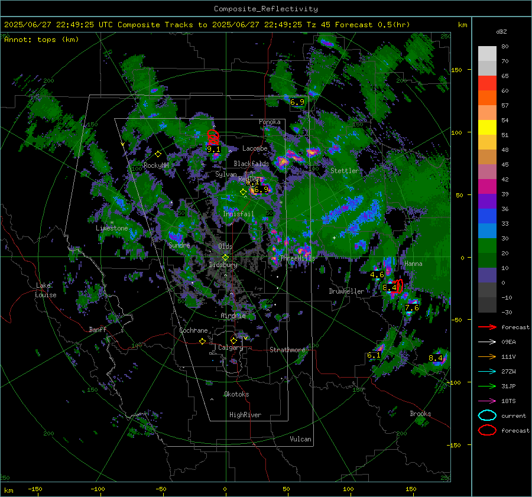The height and width of the screenshot is (497, 532).
Task: Click the Cochrane town label
Action: point(193,330)
